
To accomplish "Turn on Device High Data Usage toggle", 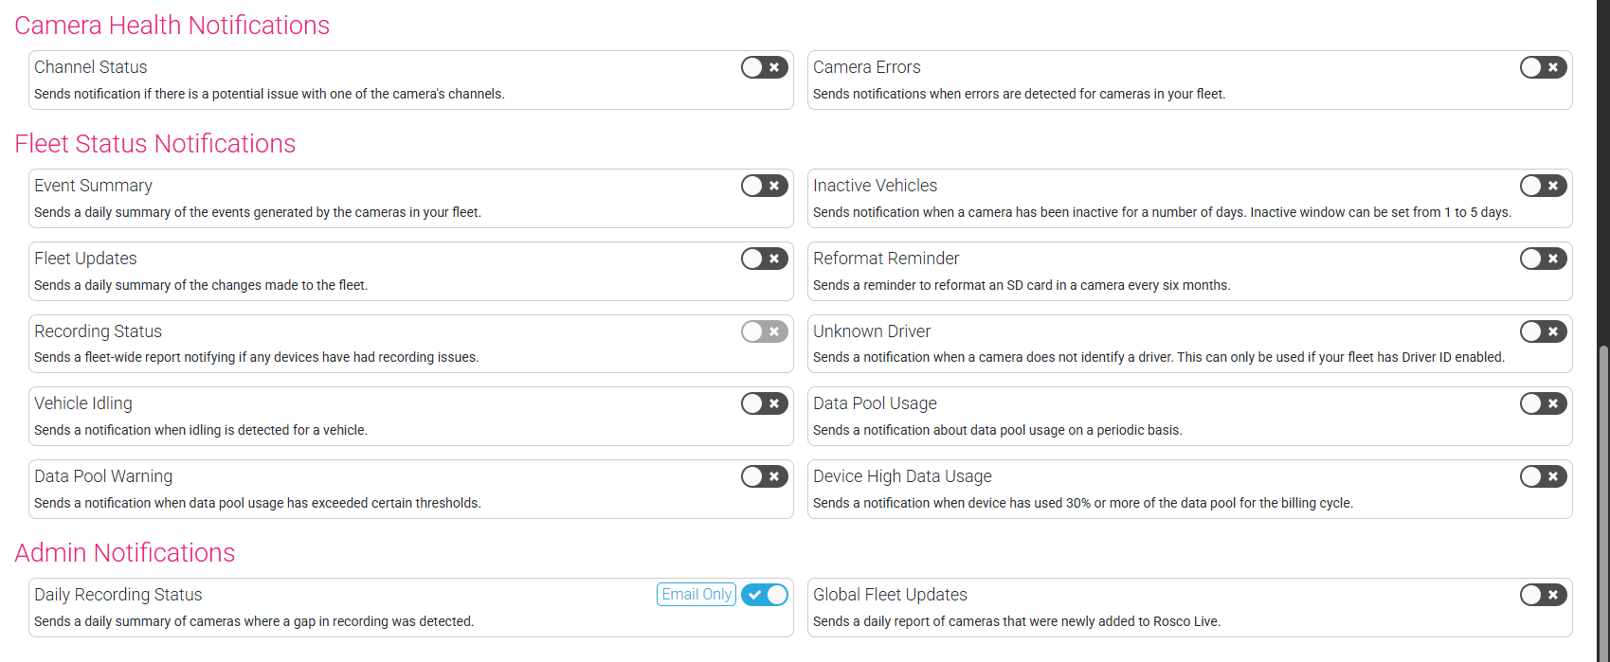I will click(1543, 476).
